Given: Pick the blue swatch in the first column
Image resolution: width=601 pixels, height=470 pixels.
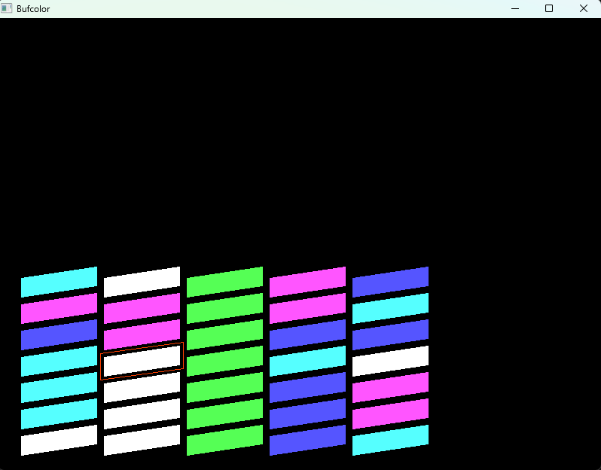Looking at the screenshot, I should pyautogui.click(x=59, y=334).
